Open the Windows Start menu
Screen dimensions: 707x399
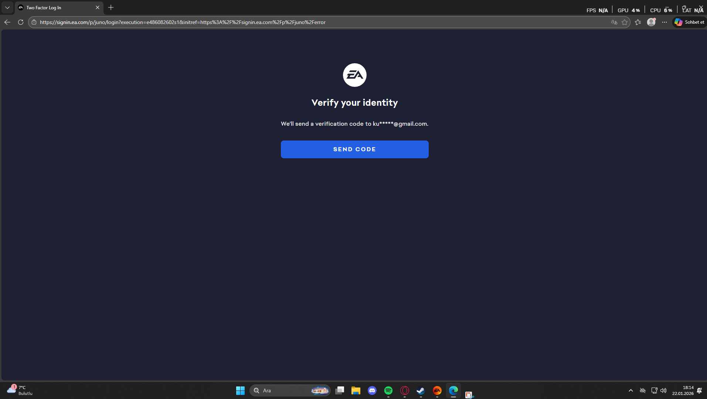click(x=240, y=390)
